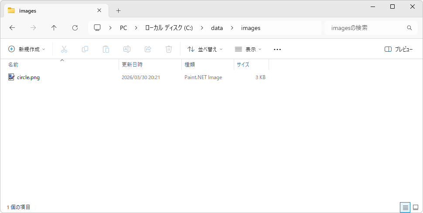Open the more options ellipsis menu
This screenshot has width=423, height=213.
coord(277,50)
